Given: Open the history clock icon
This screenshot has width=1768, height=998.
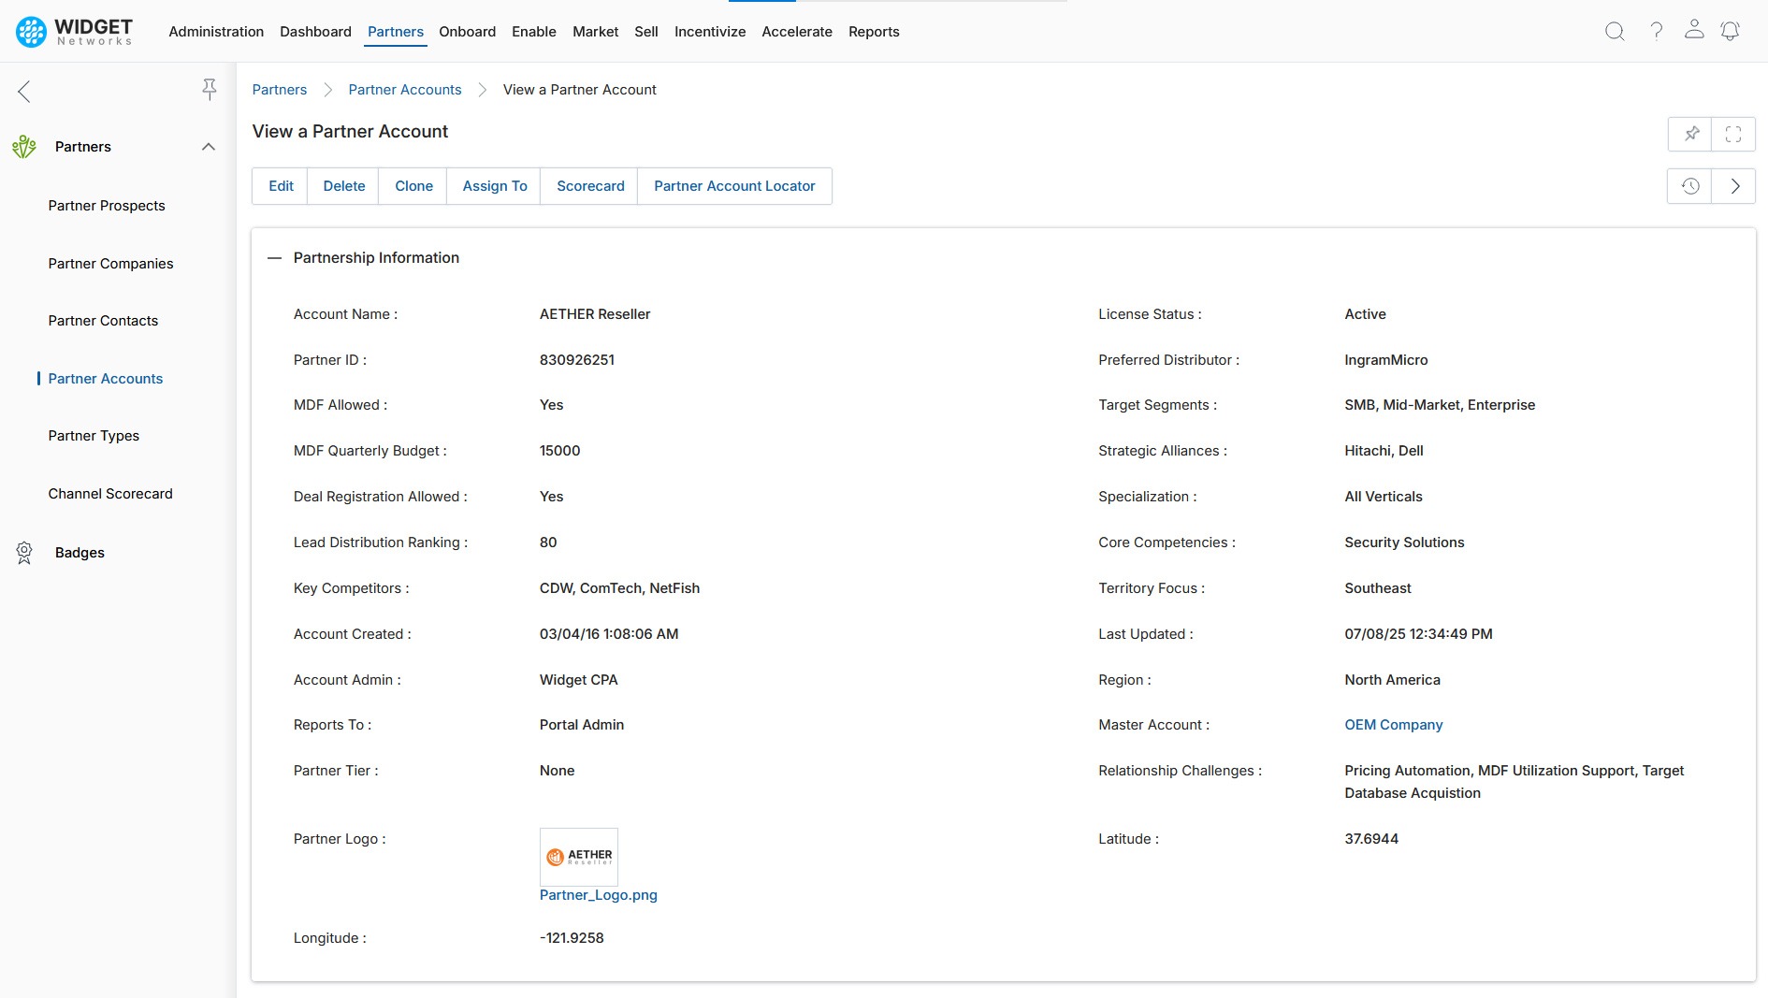Looking at the screenshot, I should (1690, 186).
